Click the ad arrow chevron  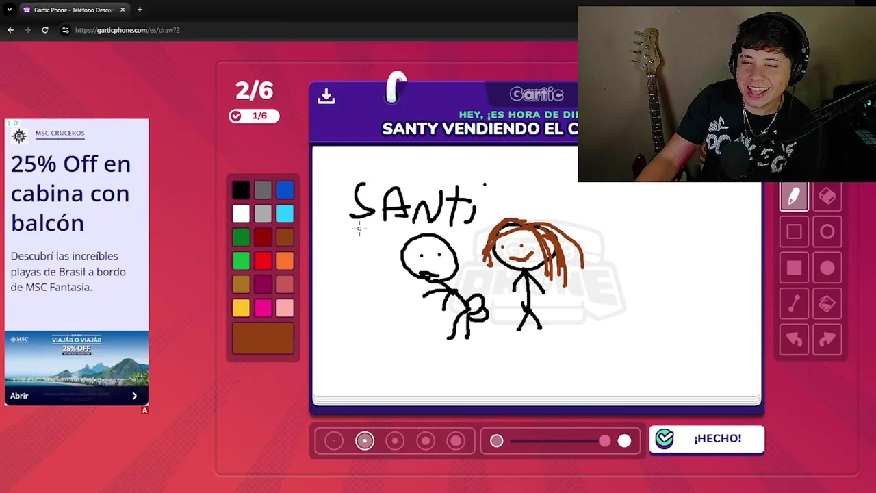pos(134,396)
